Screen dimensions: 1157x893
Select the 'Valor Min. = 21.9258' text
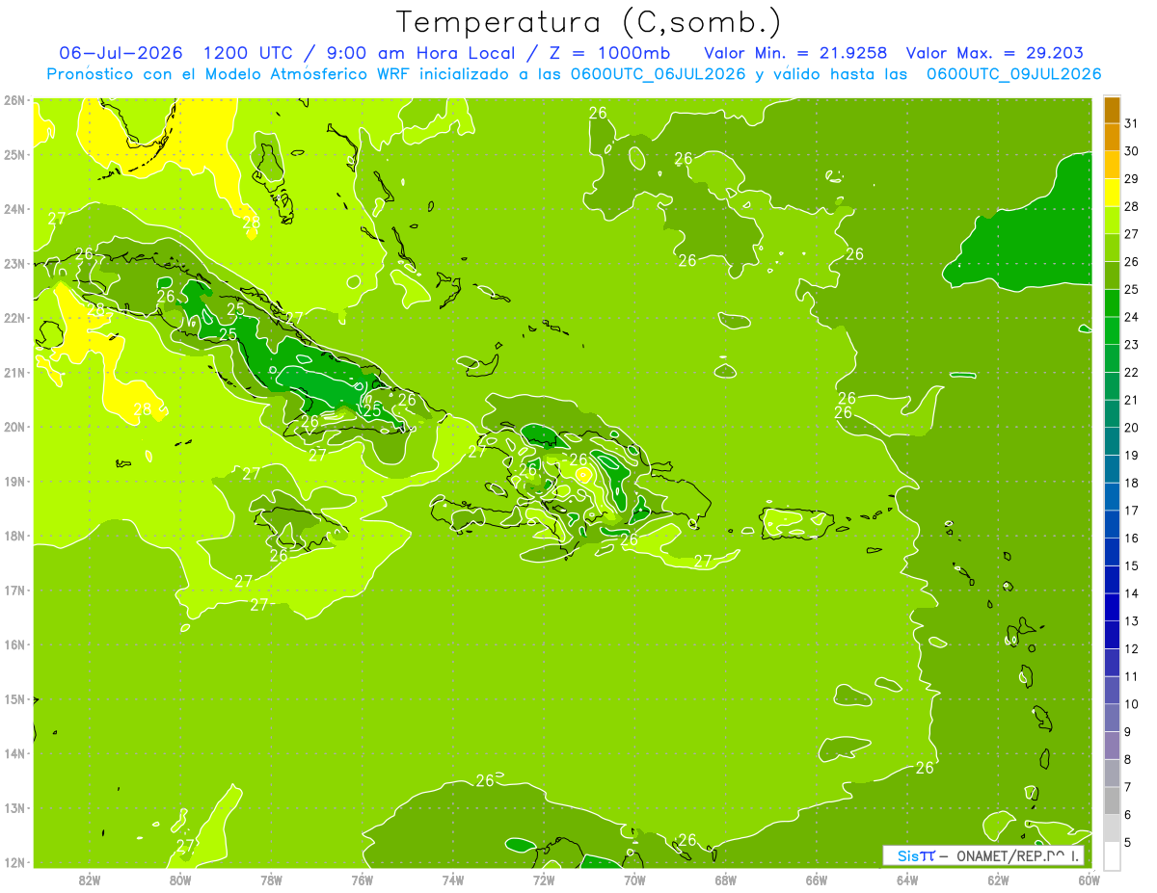click(795, 53)
